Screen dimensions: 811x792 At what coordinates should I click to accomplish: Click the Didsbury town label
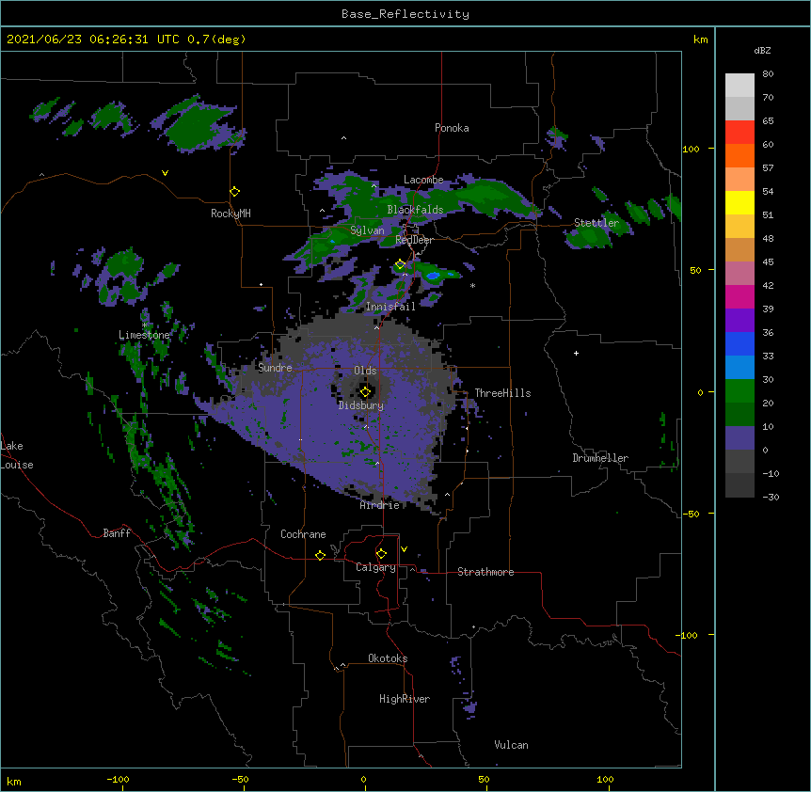click(x=361, y=405)
